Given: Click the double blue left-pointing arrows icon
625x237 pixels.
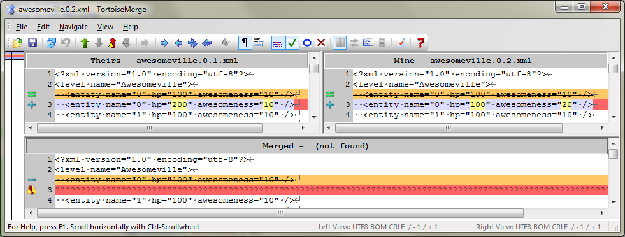Looking at the screenshot, I should point(207,43).
